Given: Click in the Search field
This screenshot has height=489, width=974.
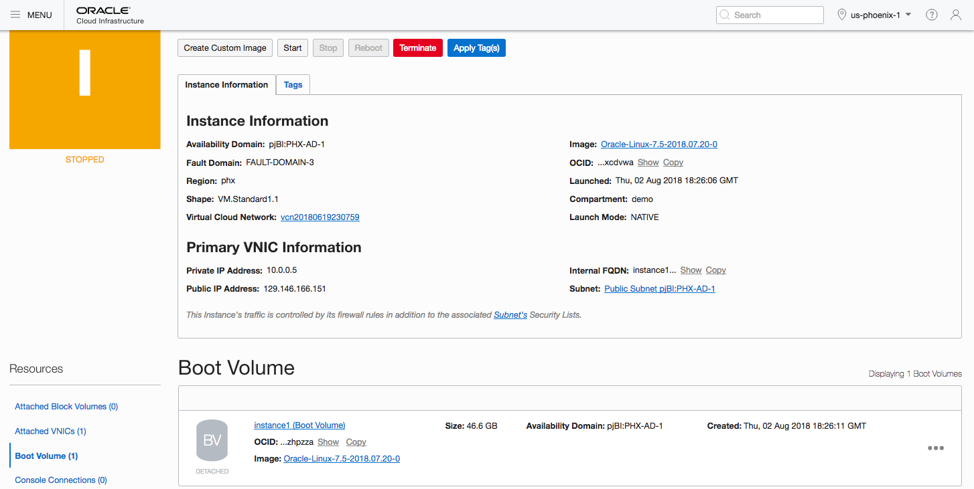Looking at the screenshot, I should [770, 15].
